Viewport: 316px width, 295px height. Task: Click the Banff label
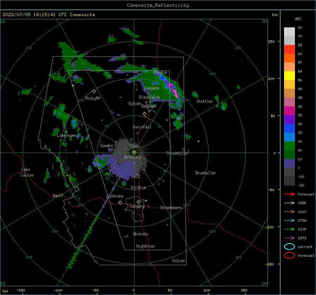pyautogui.click(x=58, y=195)
